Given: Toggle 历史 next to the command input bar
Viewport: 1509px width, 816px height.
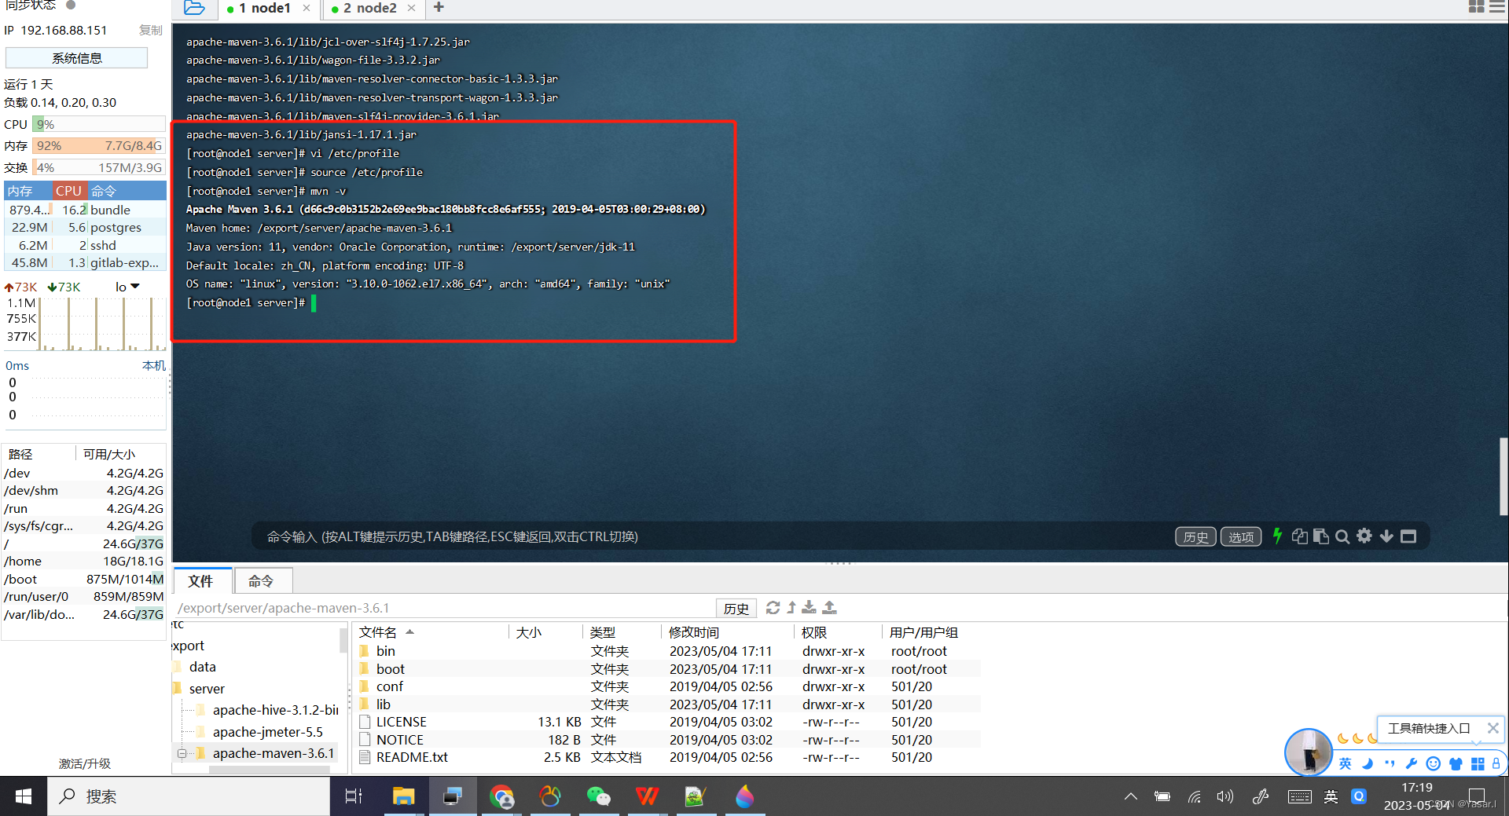Looking at the screenshot, I should pyautogui.click(x=1195, y=536).
